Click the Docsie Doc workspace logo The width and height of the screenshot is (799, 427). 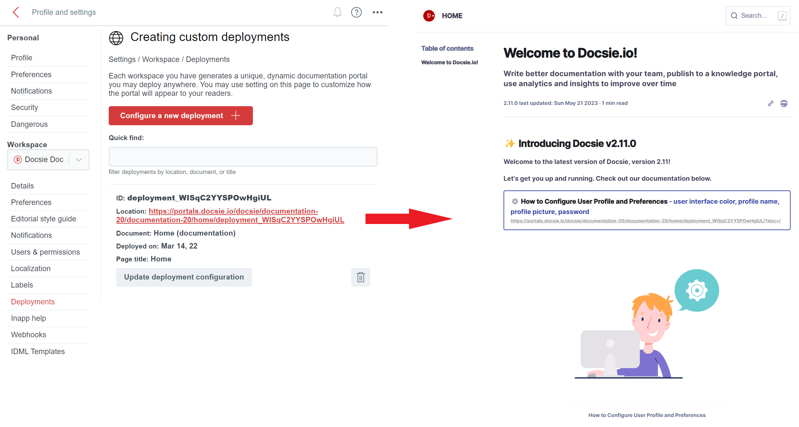point(18,159)
